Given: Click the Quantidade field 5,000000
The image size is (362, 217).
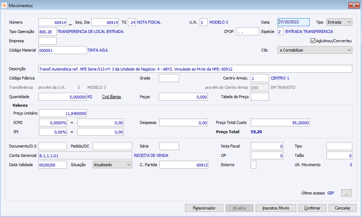Looking at the screenshot, I should point(62,97).
